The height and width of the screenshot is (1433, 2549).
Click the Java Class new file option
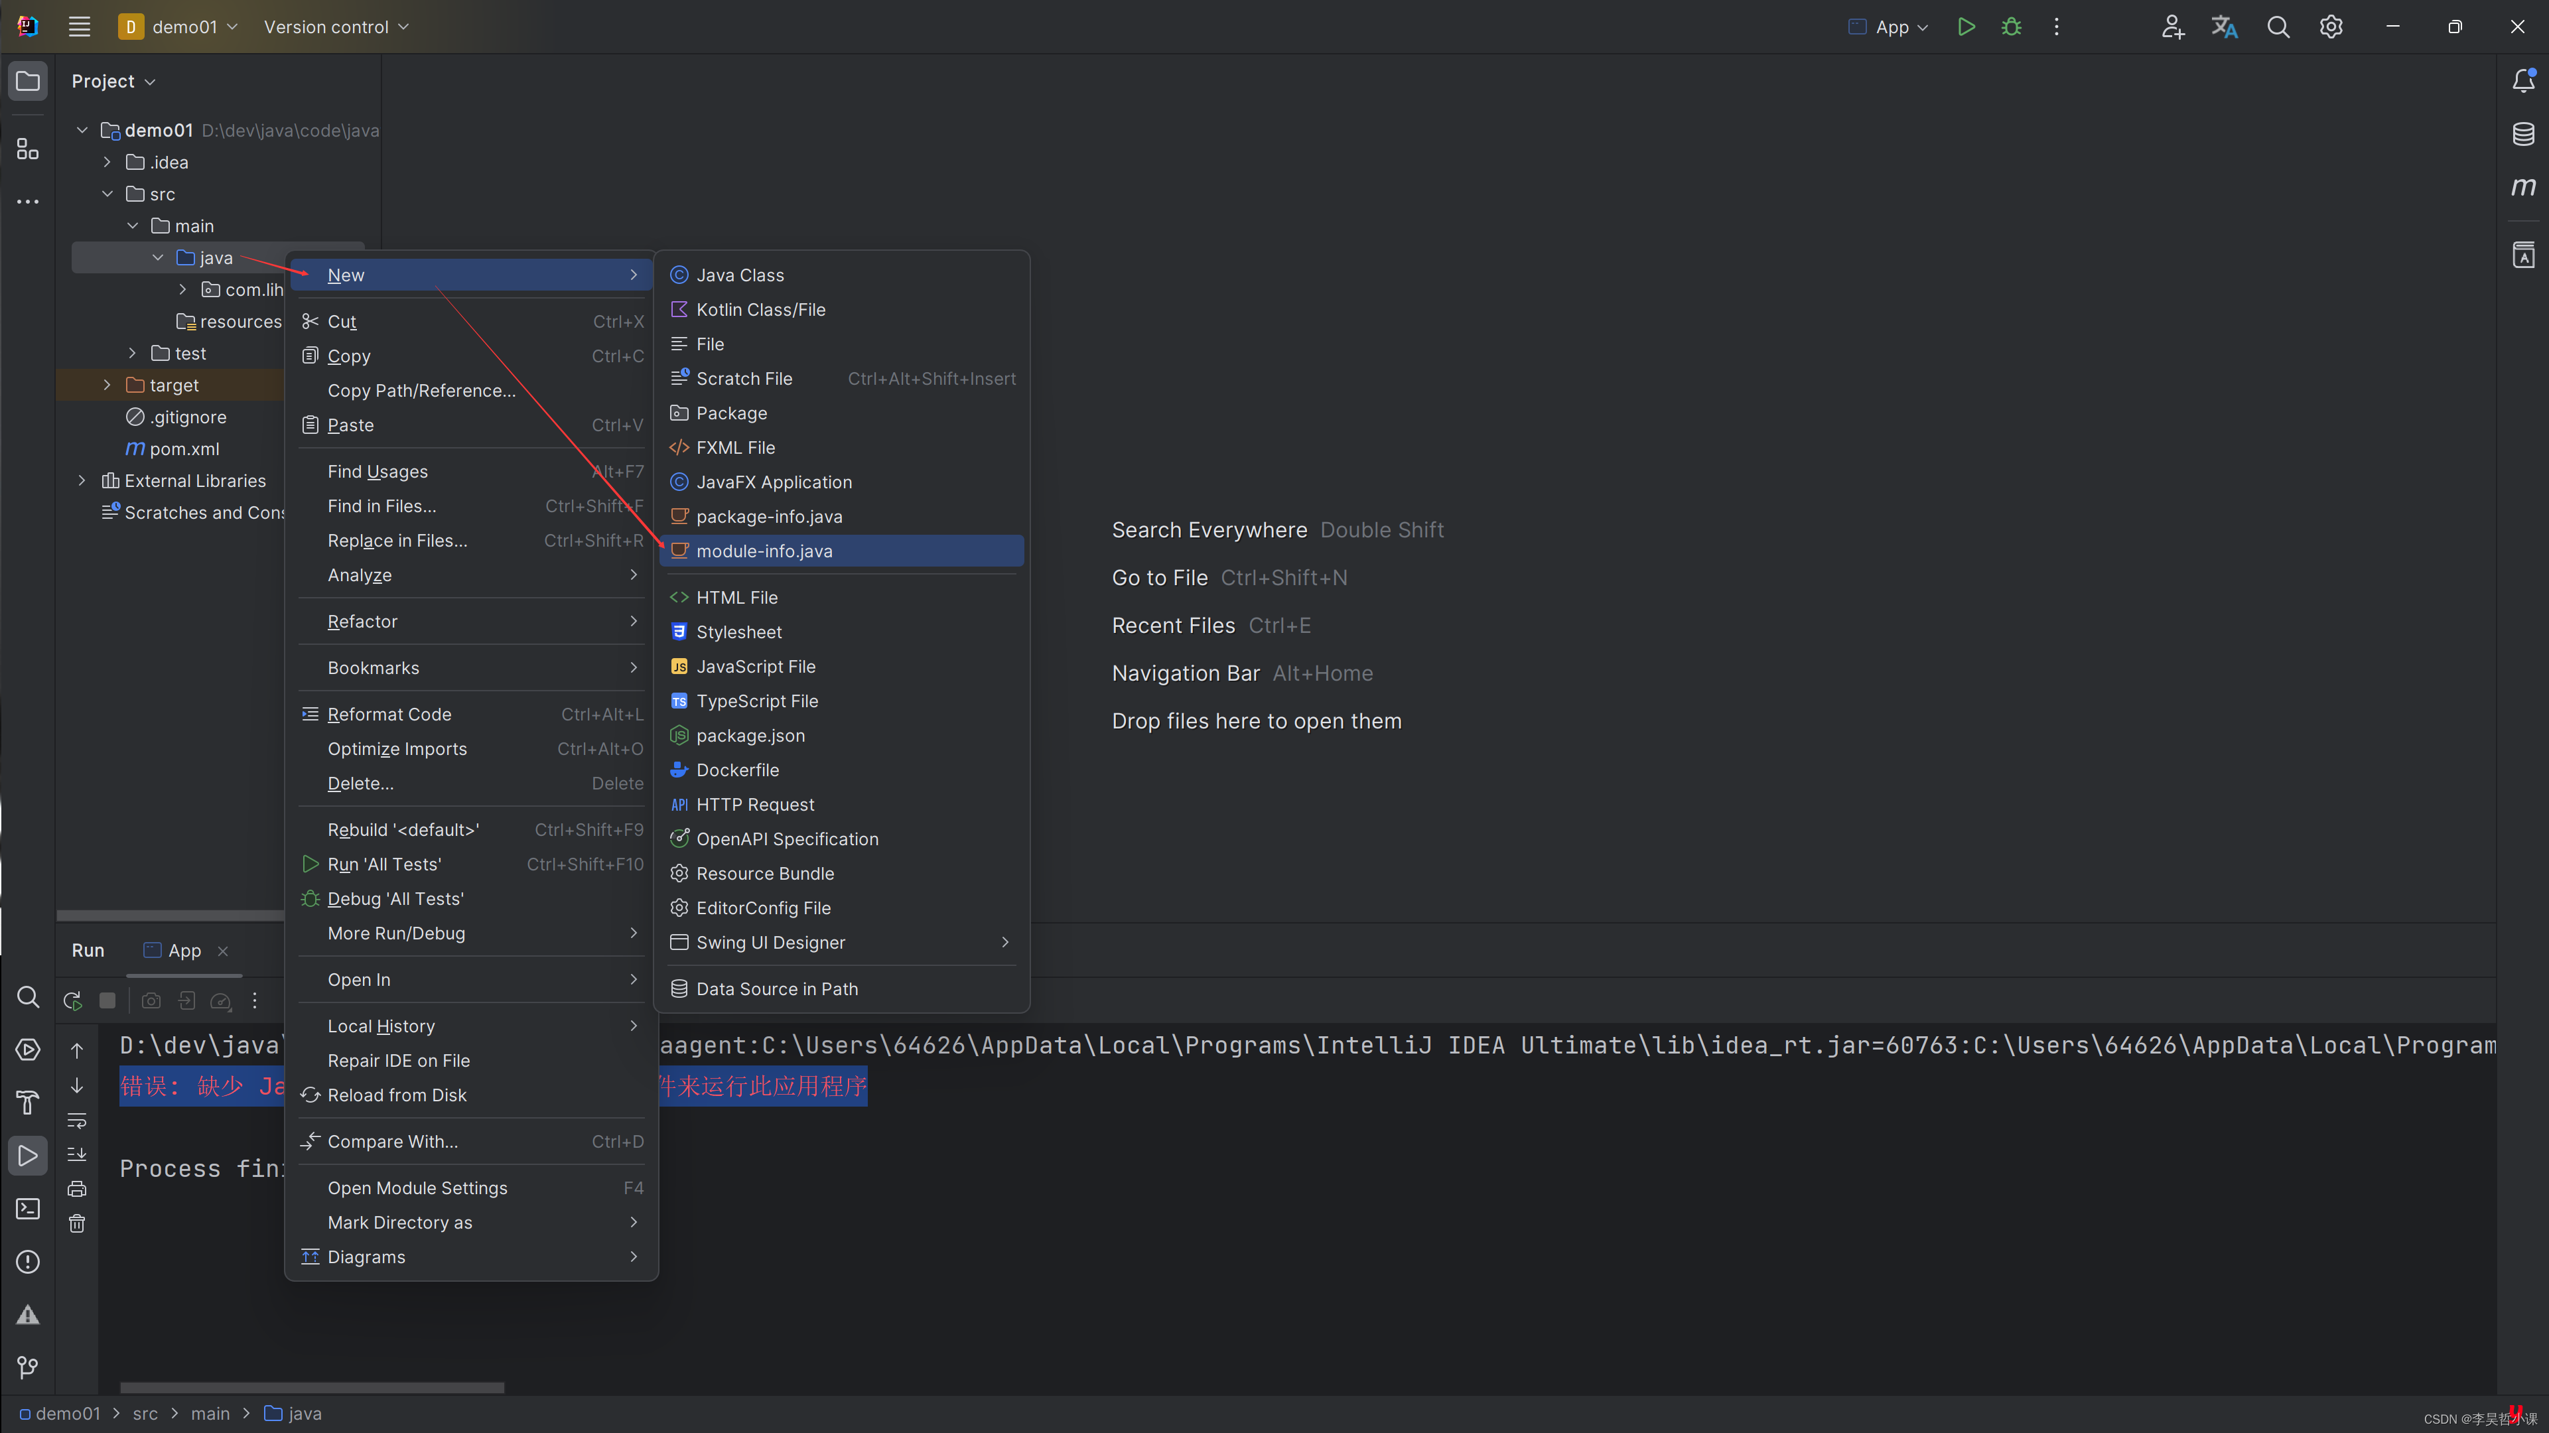(739, 275)
